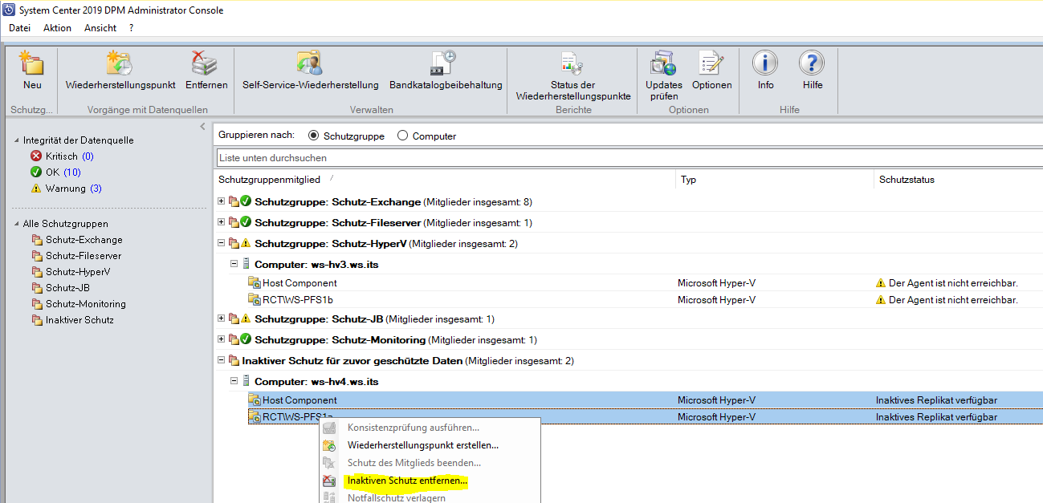The width and height of the screenshot is (1043, 503).
Task: Collapse Alle Schutzgruppen section
Action: click(x=17, y=224)
